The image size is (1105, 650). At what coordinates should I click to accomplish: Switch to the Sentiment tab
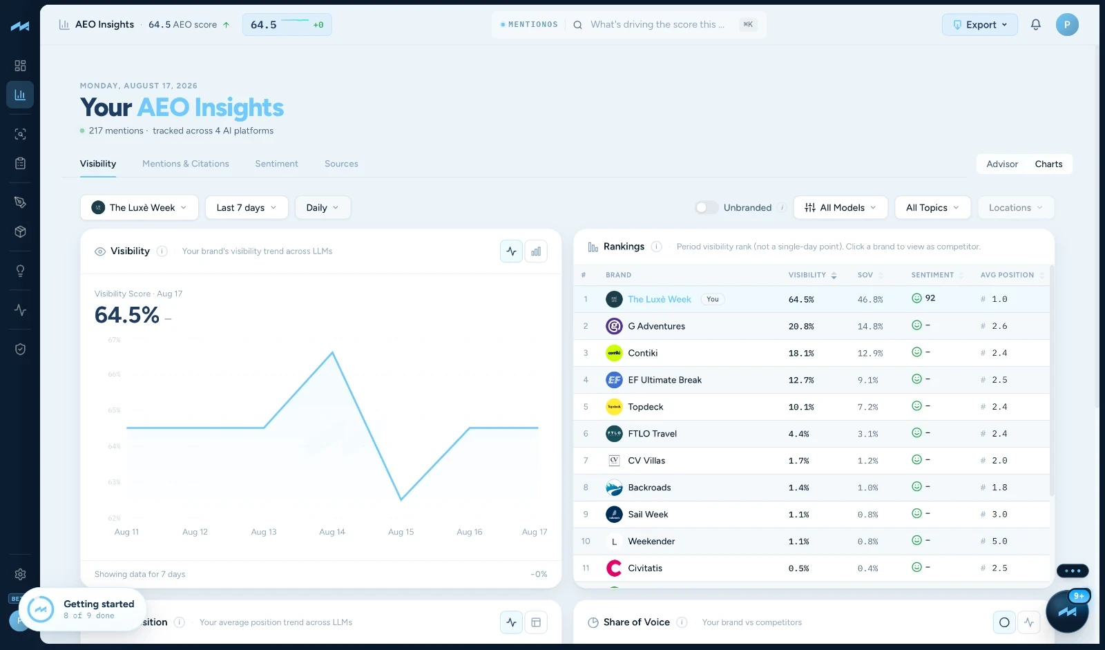pyautogui.click(x=277, y=164)
